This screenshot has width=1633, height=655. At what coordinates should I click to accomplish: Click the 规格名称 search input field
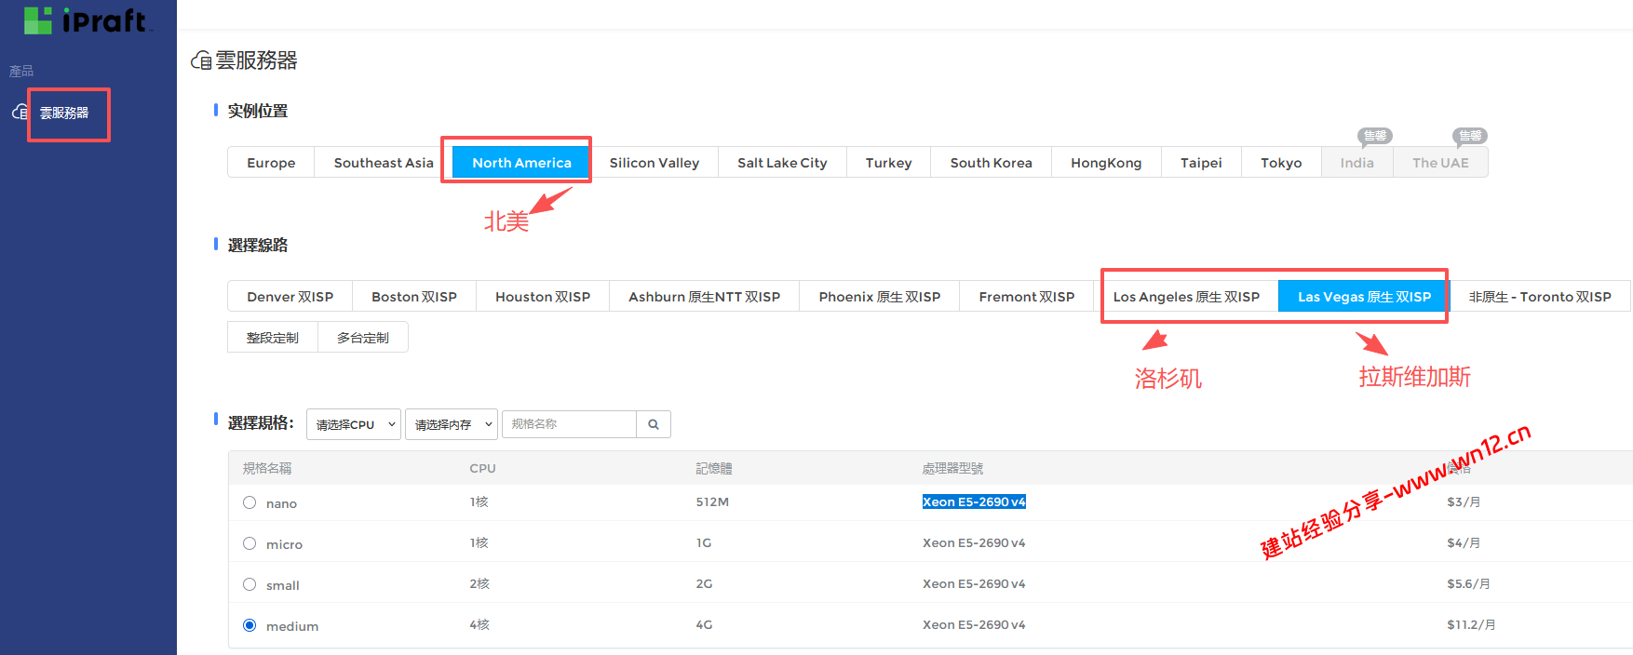[569, 424]
